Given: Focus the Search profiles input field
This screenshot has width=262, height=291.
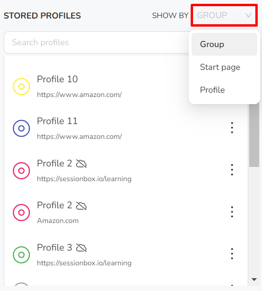Looking at the screenshot, I should [x=97, y=42].
